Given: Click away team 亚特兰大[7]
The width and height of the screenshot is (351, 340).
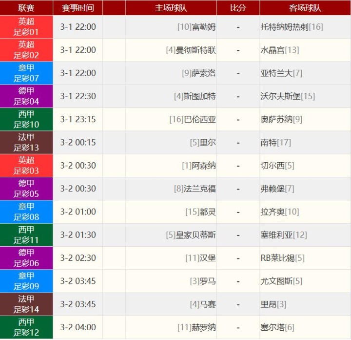Looking at the screenshot, I should (281, 73).
